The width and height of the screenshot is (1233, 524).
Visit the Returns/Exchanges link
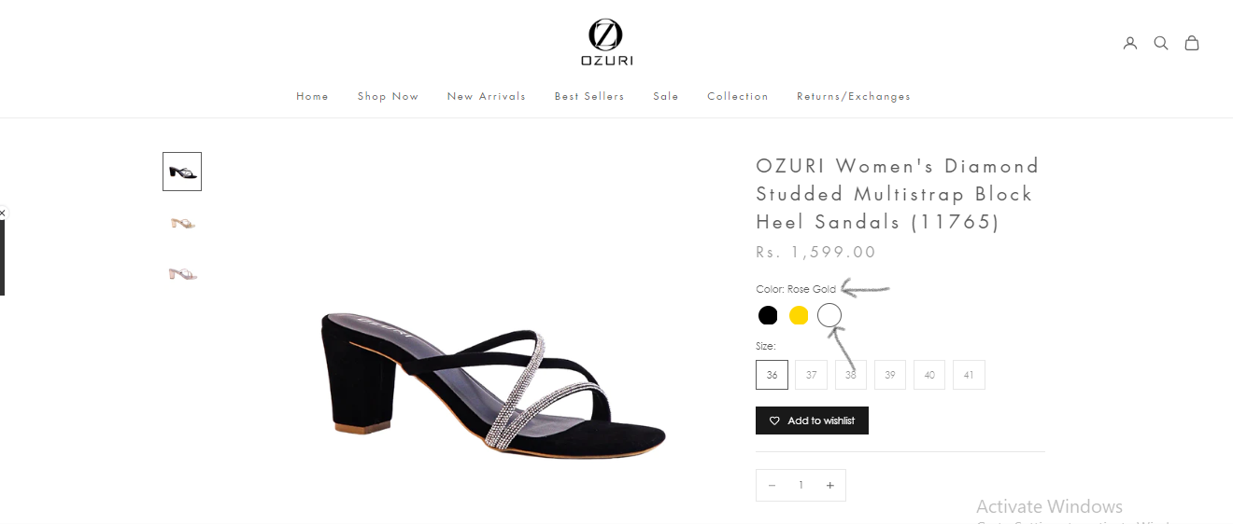tap(854, 96)
